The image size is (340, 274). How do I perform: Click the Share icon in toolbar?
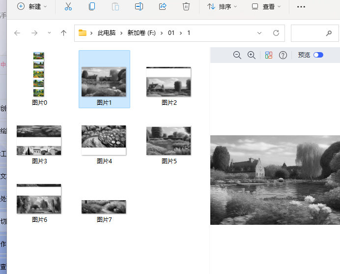163,6
